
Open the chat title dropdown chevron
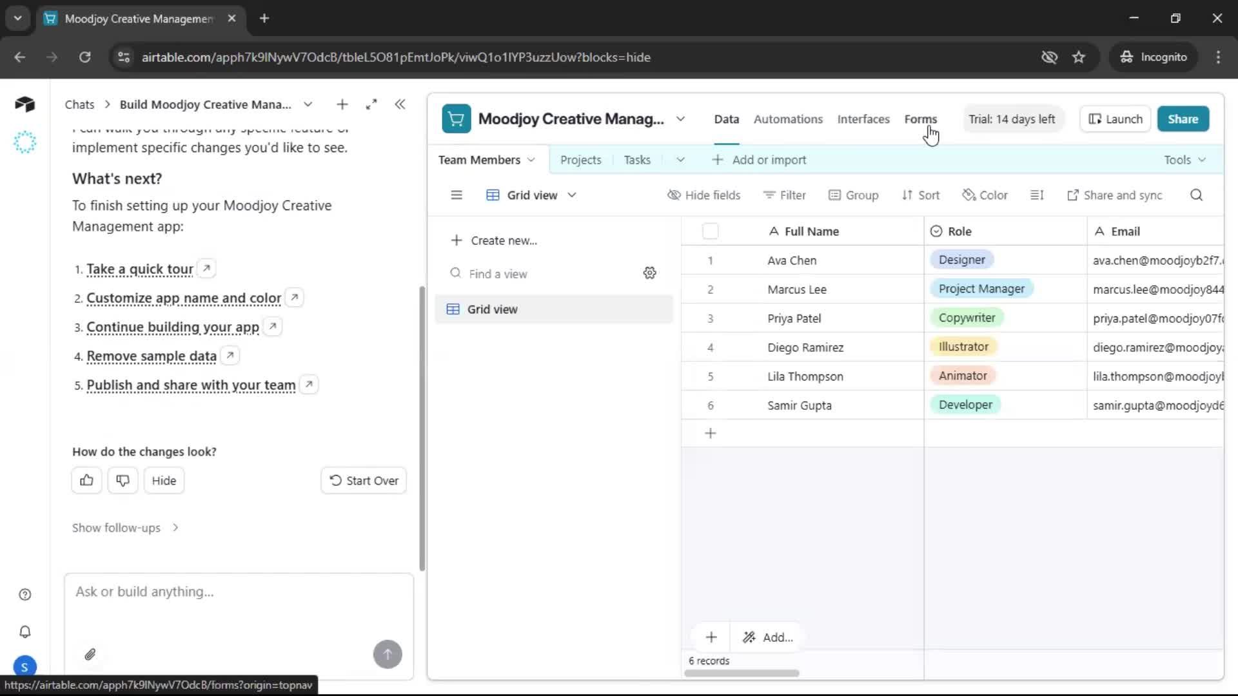308,104
